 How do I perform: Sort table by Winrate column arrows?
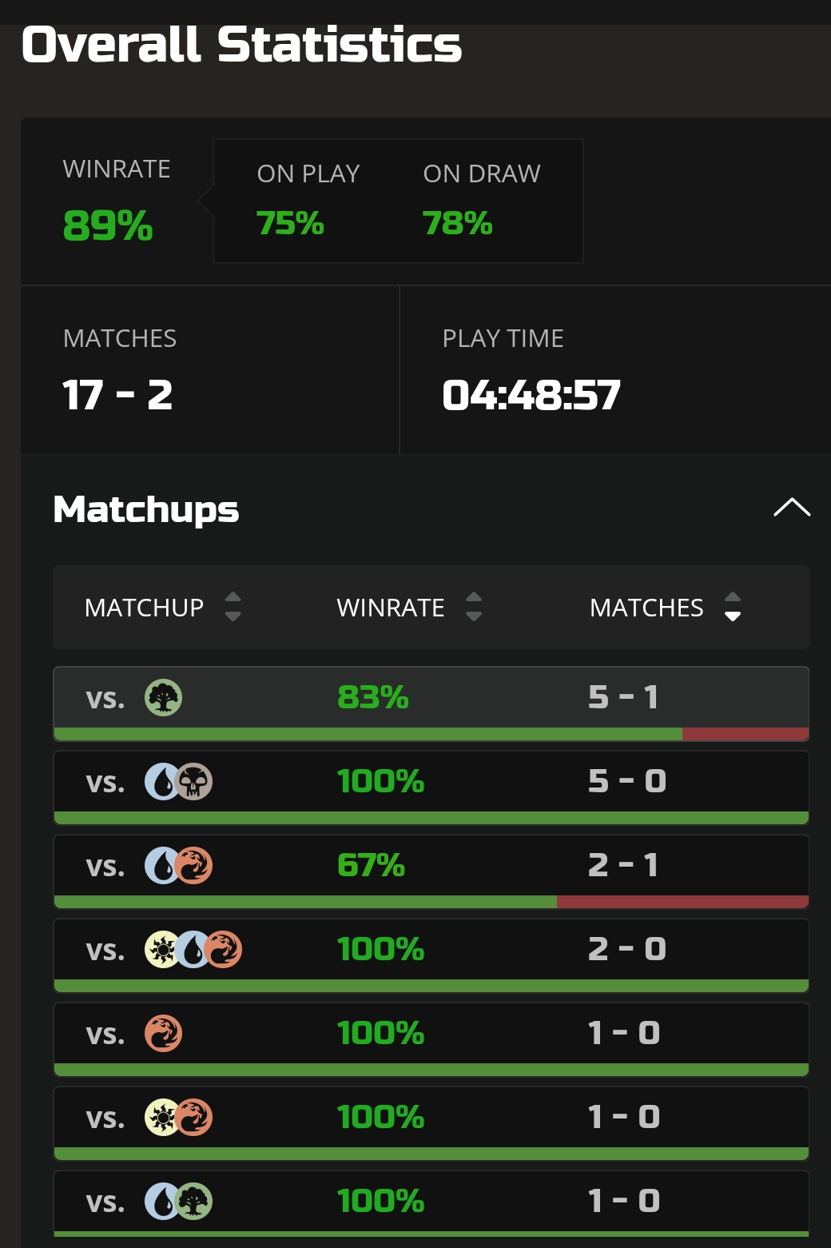click(x=474, y=607)
